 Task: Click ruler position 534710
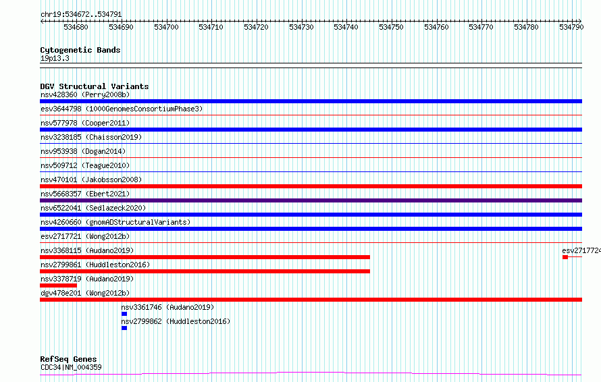pyautogui.click(x=211, y=27)
